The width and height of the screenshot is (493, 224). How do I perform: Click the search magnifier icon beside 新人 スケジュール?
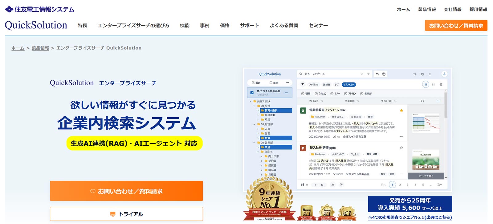click(x=301, y=74)
